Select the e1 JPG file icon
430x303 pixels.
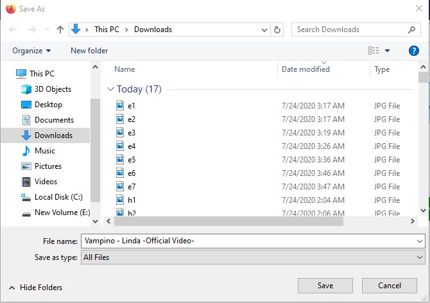pyautogui.click(x=120, y=105)
